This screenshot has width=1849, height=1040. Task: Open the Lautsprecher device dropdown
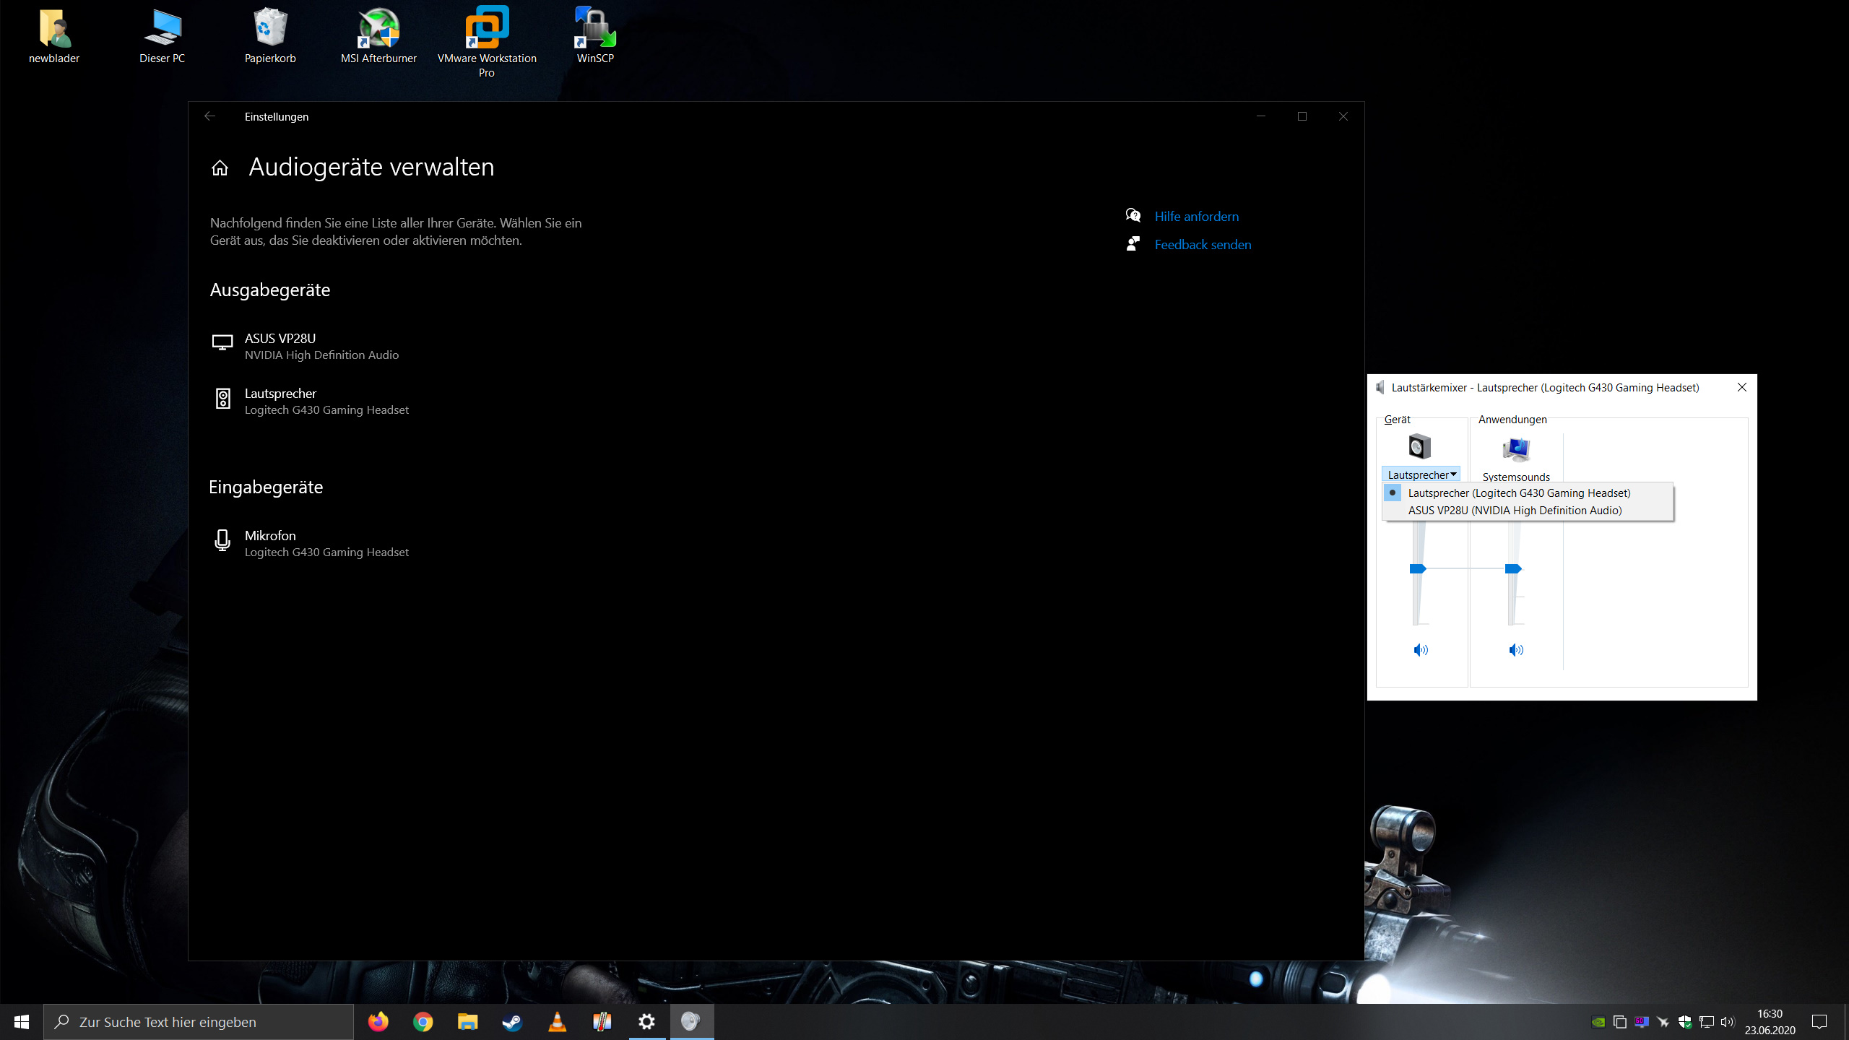pos(1421,474)
